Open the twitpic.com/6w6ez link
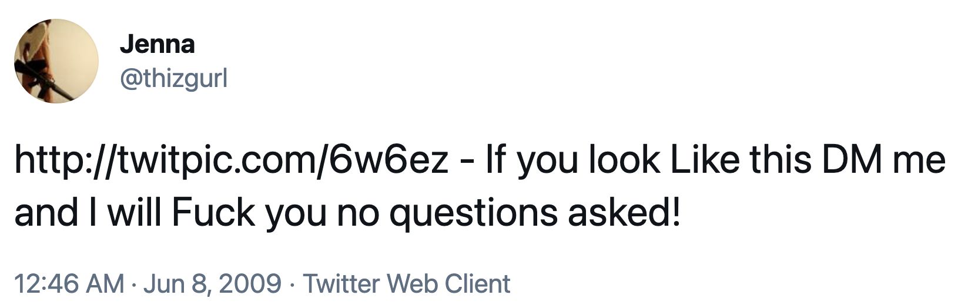The height and width of the screenshot is (308, 958). [x=232, y=160]
